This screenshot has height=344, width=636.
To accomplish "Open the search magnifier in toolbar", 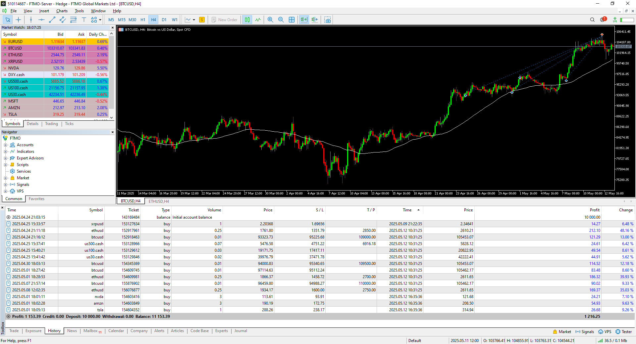I will pos(592,20).
